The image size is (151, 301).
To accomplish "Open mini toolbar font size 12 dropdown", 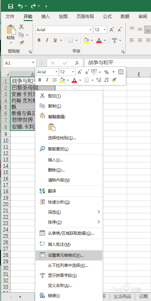I will [73, 72].
